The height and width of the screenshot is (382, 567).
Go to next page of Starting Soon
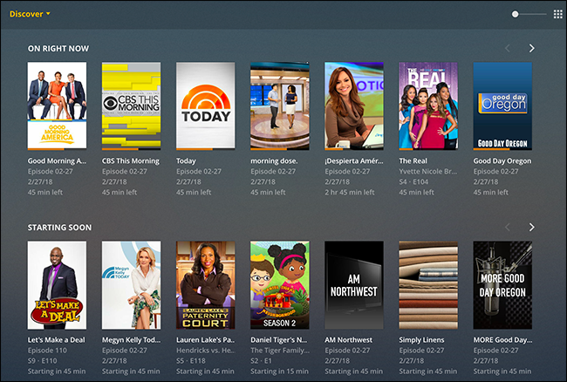(x=531, y=227)
